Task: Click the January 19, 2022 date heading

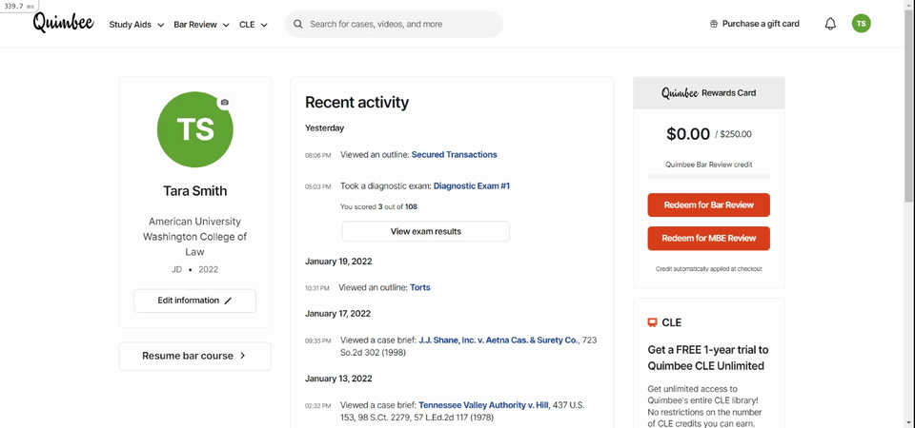Action: pos(338,262)
